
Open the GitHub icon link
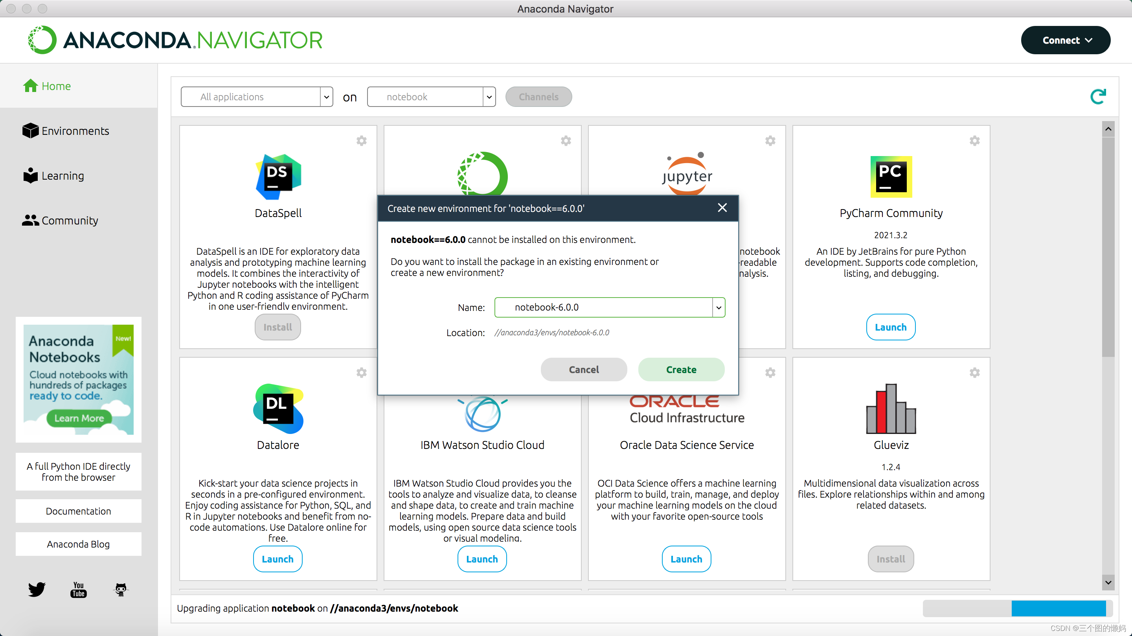tap(120, 589)
